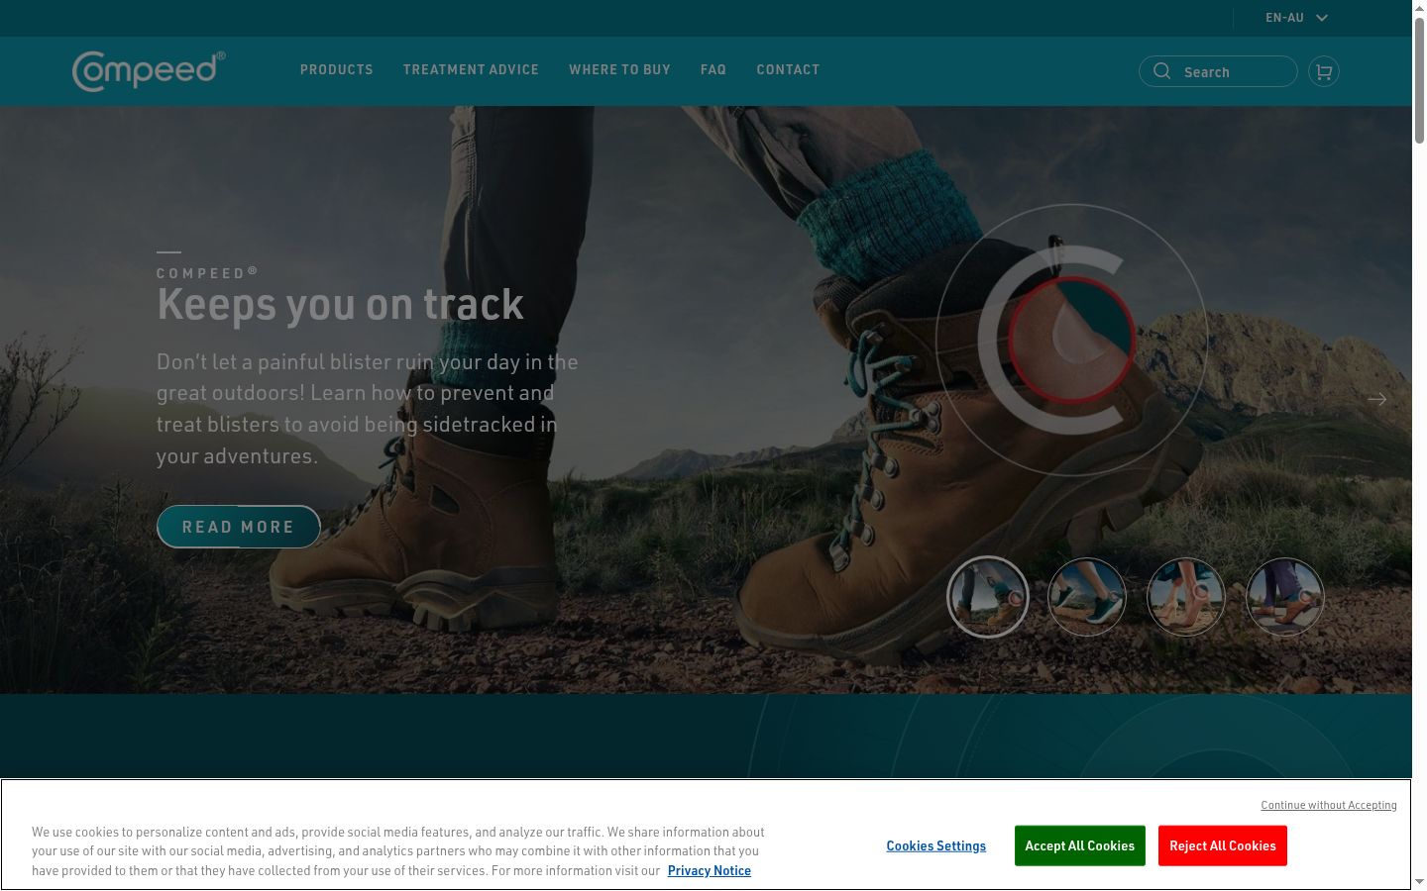Accept All Cookies

1080,845
